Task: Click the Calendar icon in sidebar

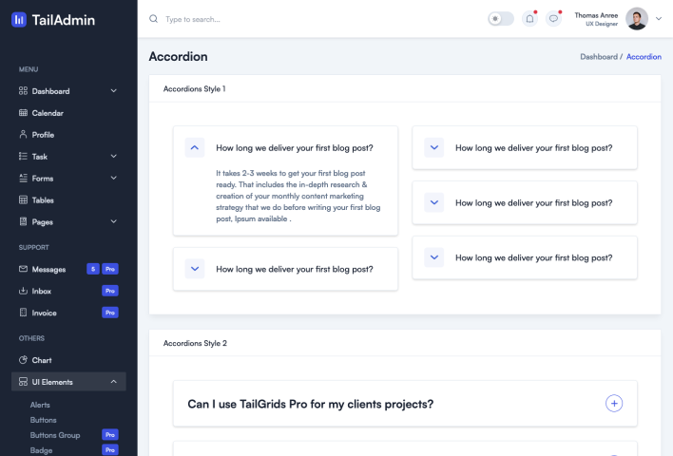Action: [x=24, y=113]
